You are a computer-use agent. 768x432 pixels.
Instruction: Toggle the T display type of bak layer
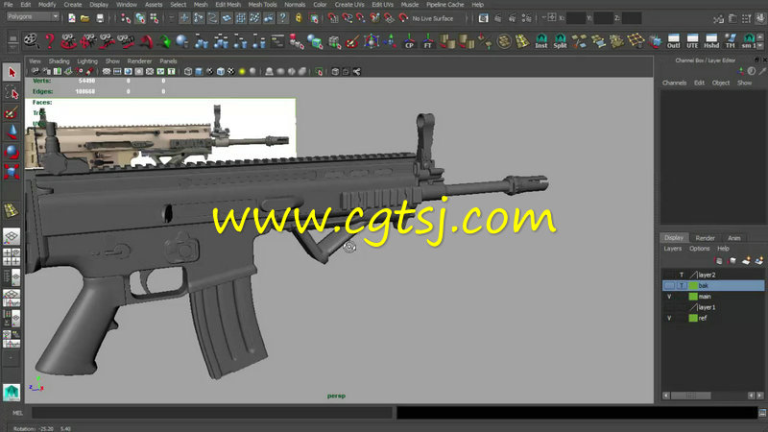(682, 285)
